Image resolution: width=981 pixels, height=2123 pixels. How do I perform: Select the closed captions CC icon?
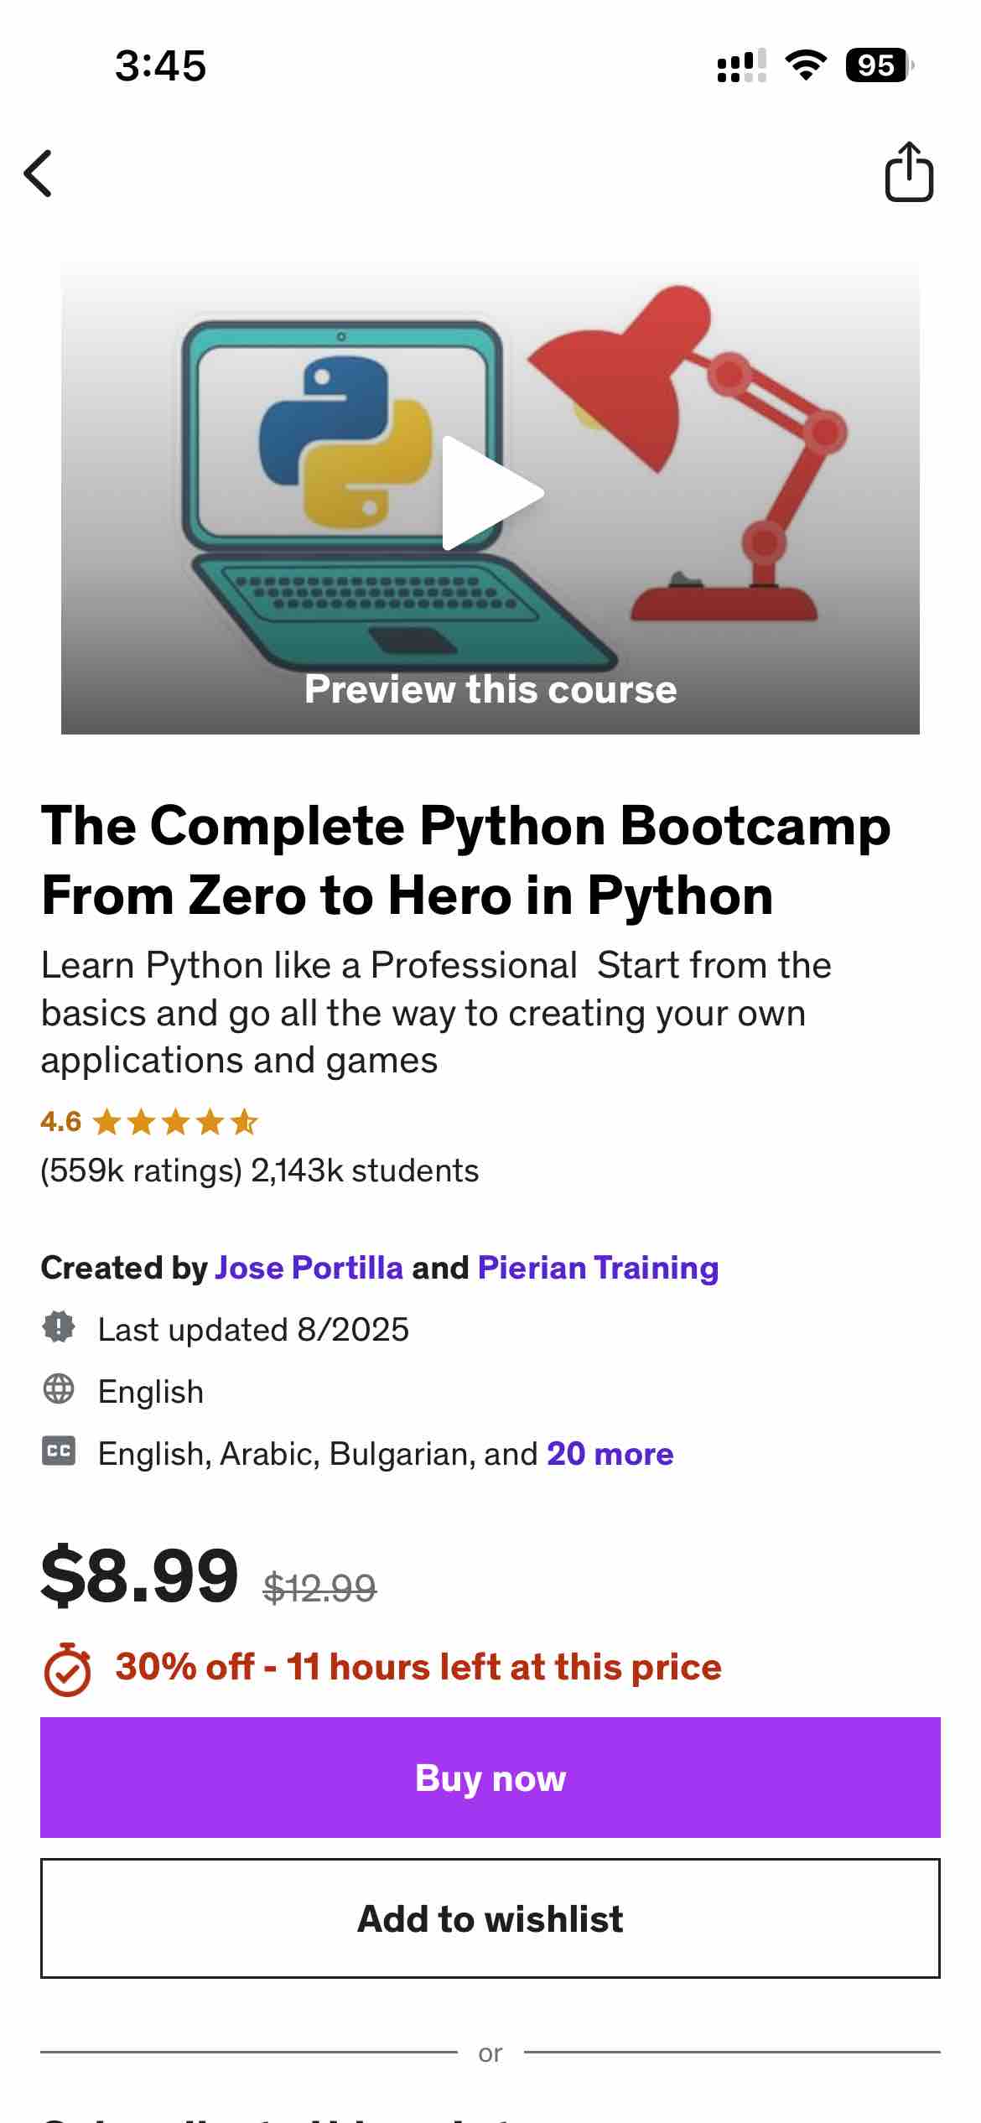60,1454
